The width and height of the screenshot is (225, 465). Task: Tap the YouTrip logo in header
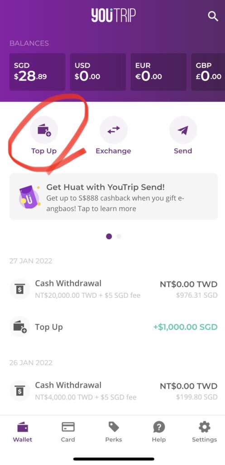point(114,15)
